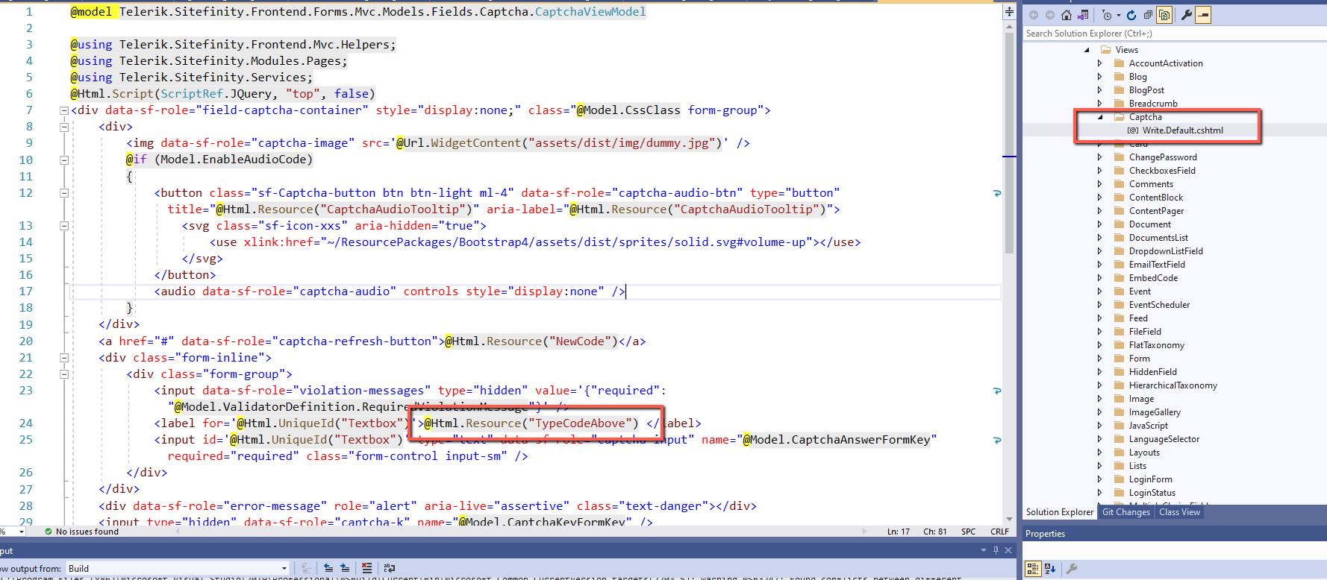Collapse the Captcha folder
This screenshot has height=580, width=1327.
tap(1100, 117)
